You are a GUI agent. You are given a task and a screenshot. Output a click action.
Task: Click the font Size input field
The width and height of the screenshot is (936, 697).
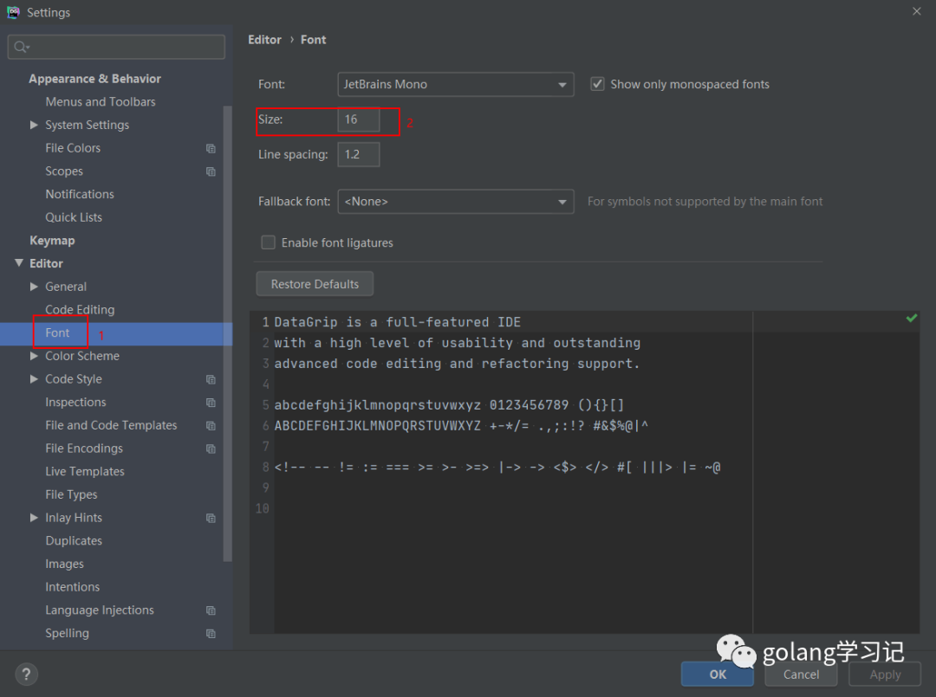coord(358,119)
